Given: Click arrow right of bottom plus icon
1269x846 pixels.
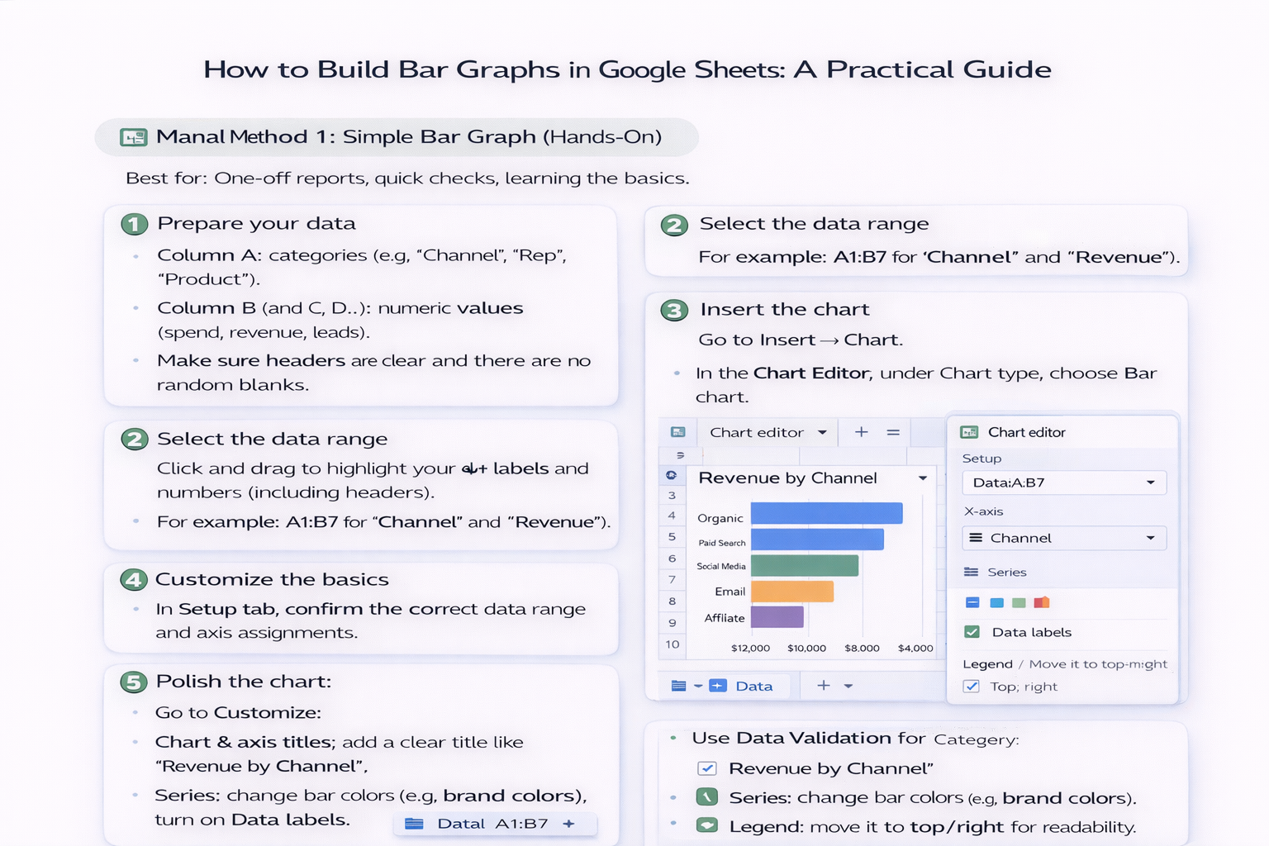Looking at the screenshot, I should [848, 686].
